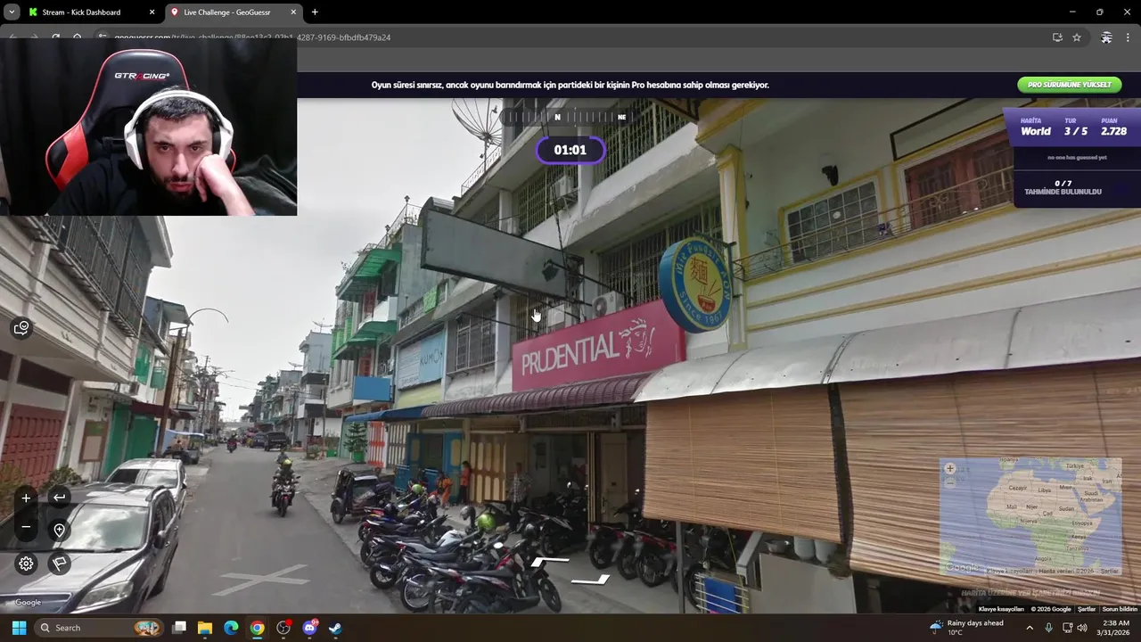Return to start using the flag button
This screenshot has height=642, width=1141.
click(59, 564)
